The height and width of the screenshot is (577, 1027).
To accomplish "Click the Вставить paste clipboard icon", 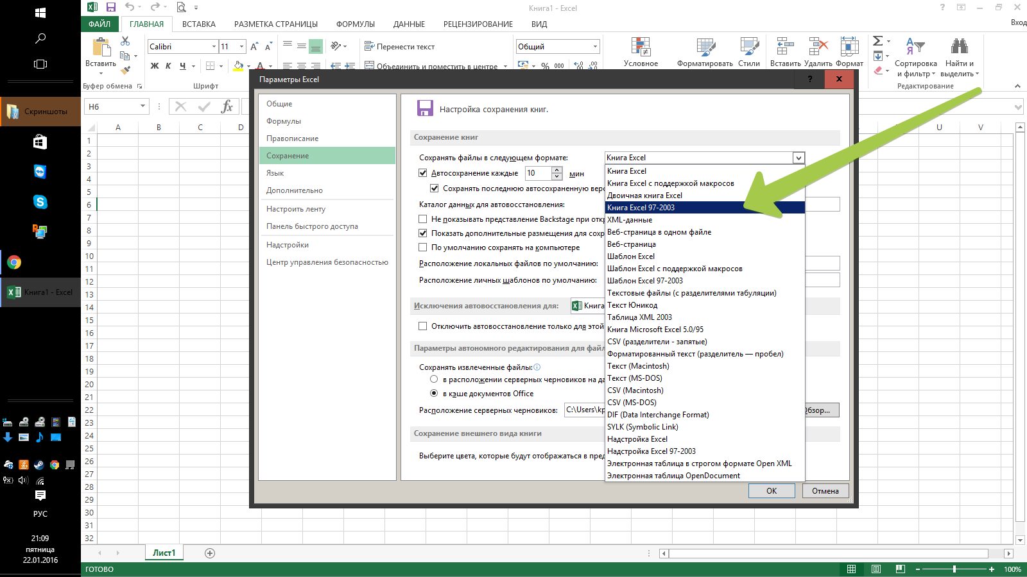I will 101,47.
